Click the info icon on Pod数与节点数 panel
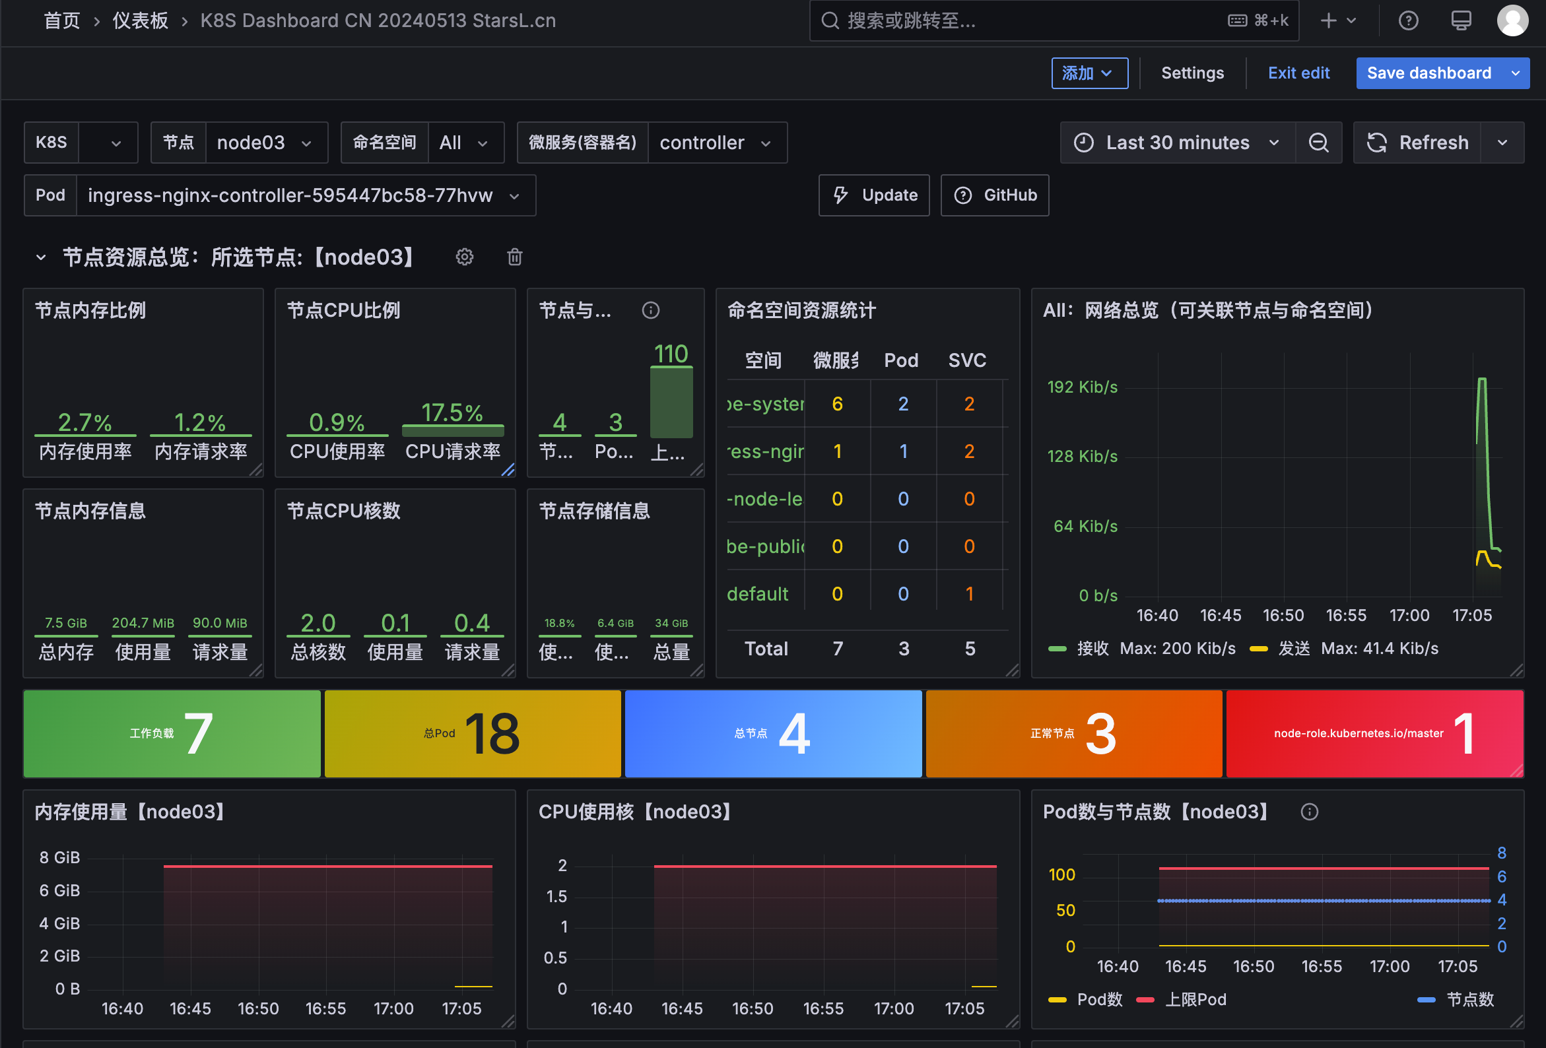The height and width of the screenshot is (1048, 1546). click(x=1308, y=811)
